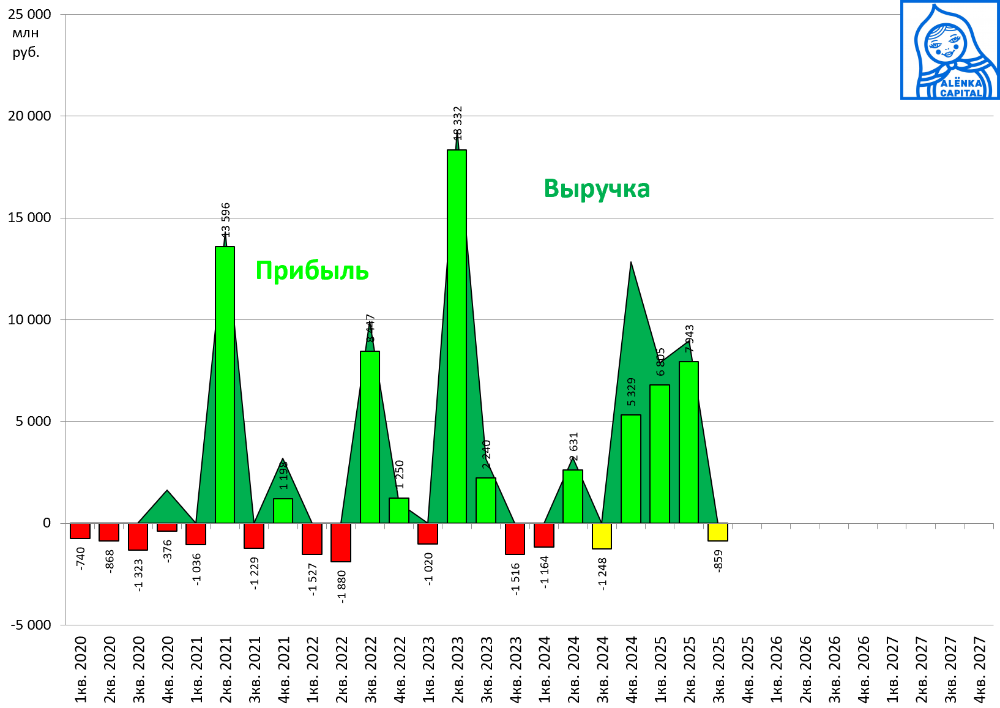The width and height of the screenshot is (1000, 708).
Task: Click the "Выручка" legend label
Action: coord(596,188)
